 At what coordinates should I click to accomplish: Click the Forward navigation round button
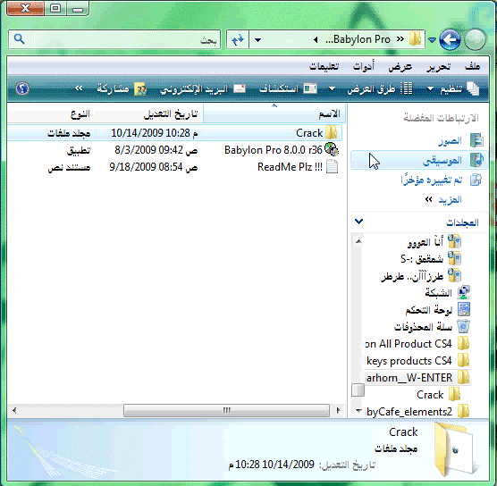coord(475,40)
